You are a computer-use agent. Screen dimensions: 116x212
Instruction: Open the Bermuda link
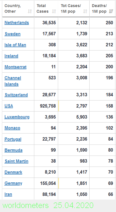click(13, 150)
